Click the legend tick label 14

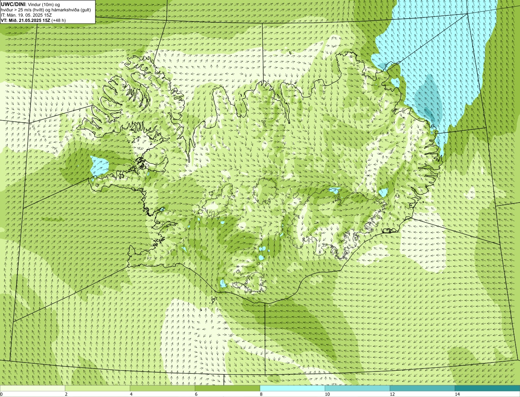pyautogui.click(x=457, y=394)
